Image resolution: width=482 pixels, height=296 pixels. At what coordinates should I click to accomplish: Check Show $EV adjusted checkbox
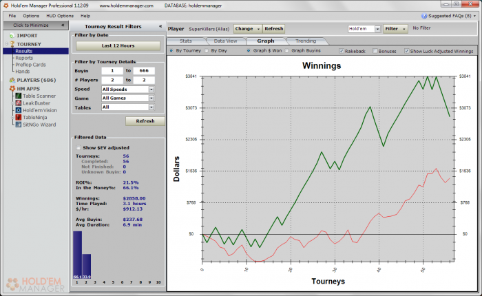click(x=78, y=148)
